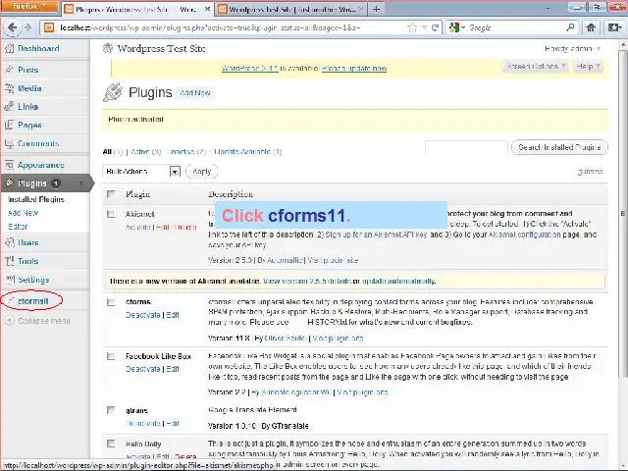Click the Tools icon in sidebar
Screen dimensions: 628x471
coord(9,261)
